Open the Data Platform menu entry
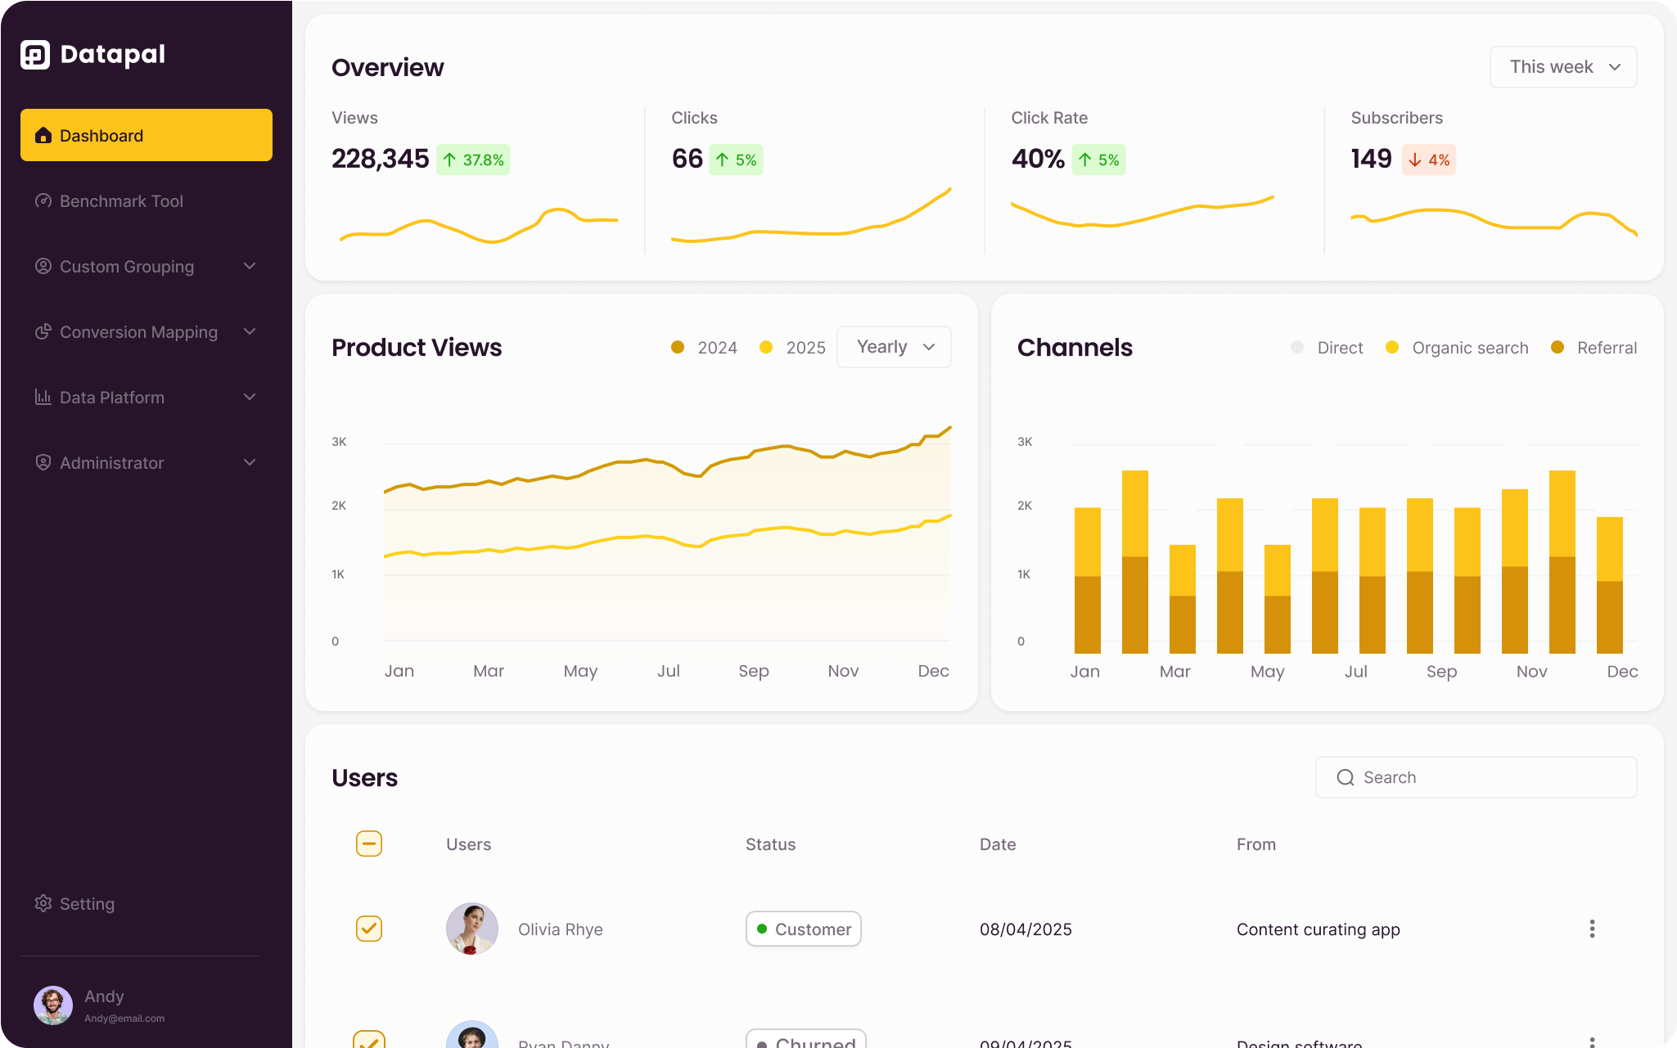This screenshot has height=1048, width=1677. [x=111, y=397]
